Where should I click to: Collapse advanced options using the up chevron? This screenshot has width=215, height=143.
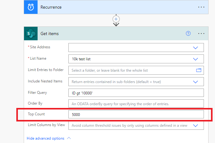(x=69, y=138)
